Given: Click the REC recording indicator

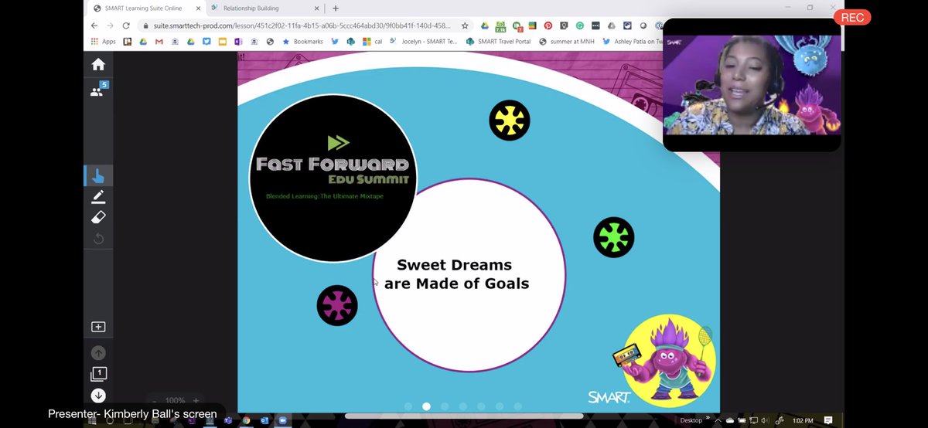Looking at the screenshot, I should [853, 17].
